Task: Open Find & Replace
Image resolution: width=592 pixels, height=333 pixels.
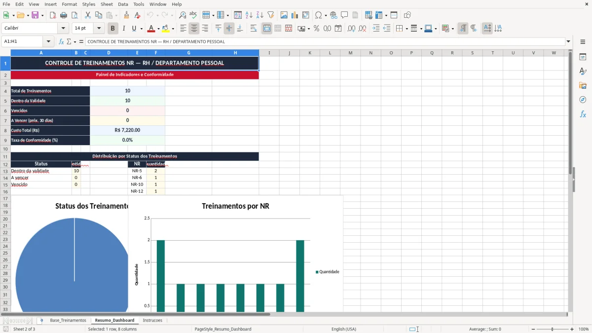Action: coord(183,15)
